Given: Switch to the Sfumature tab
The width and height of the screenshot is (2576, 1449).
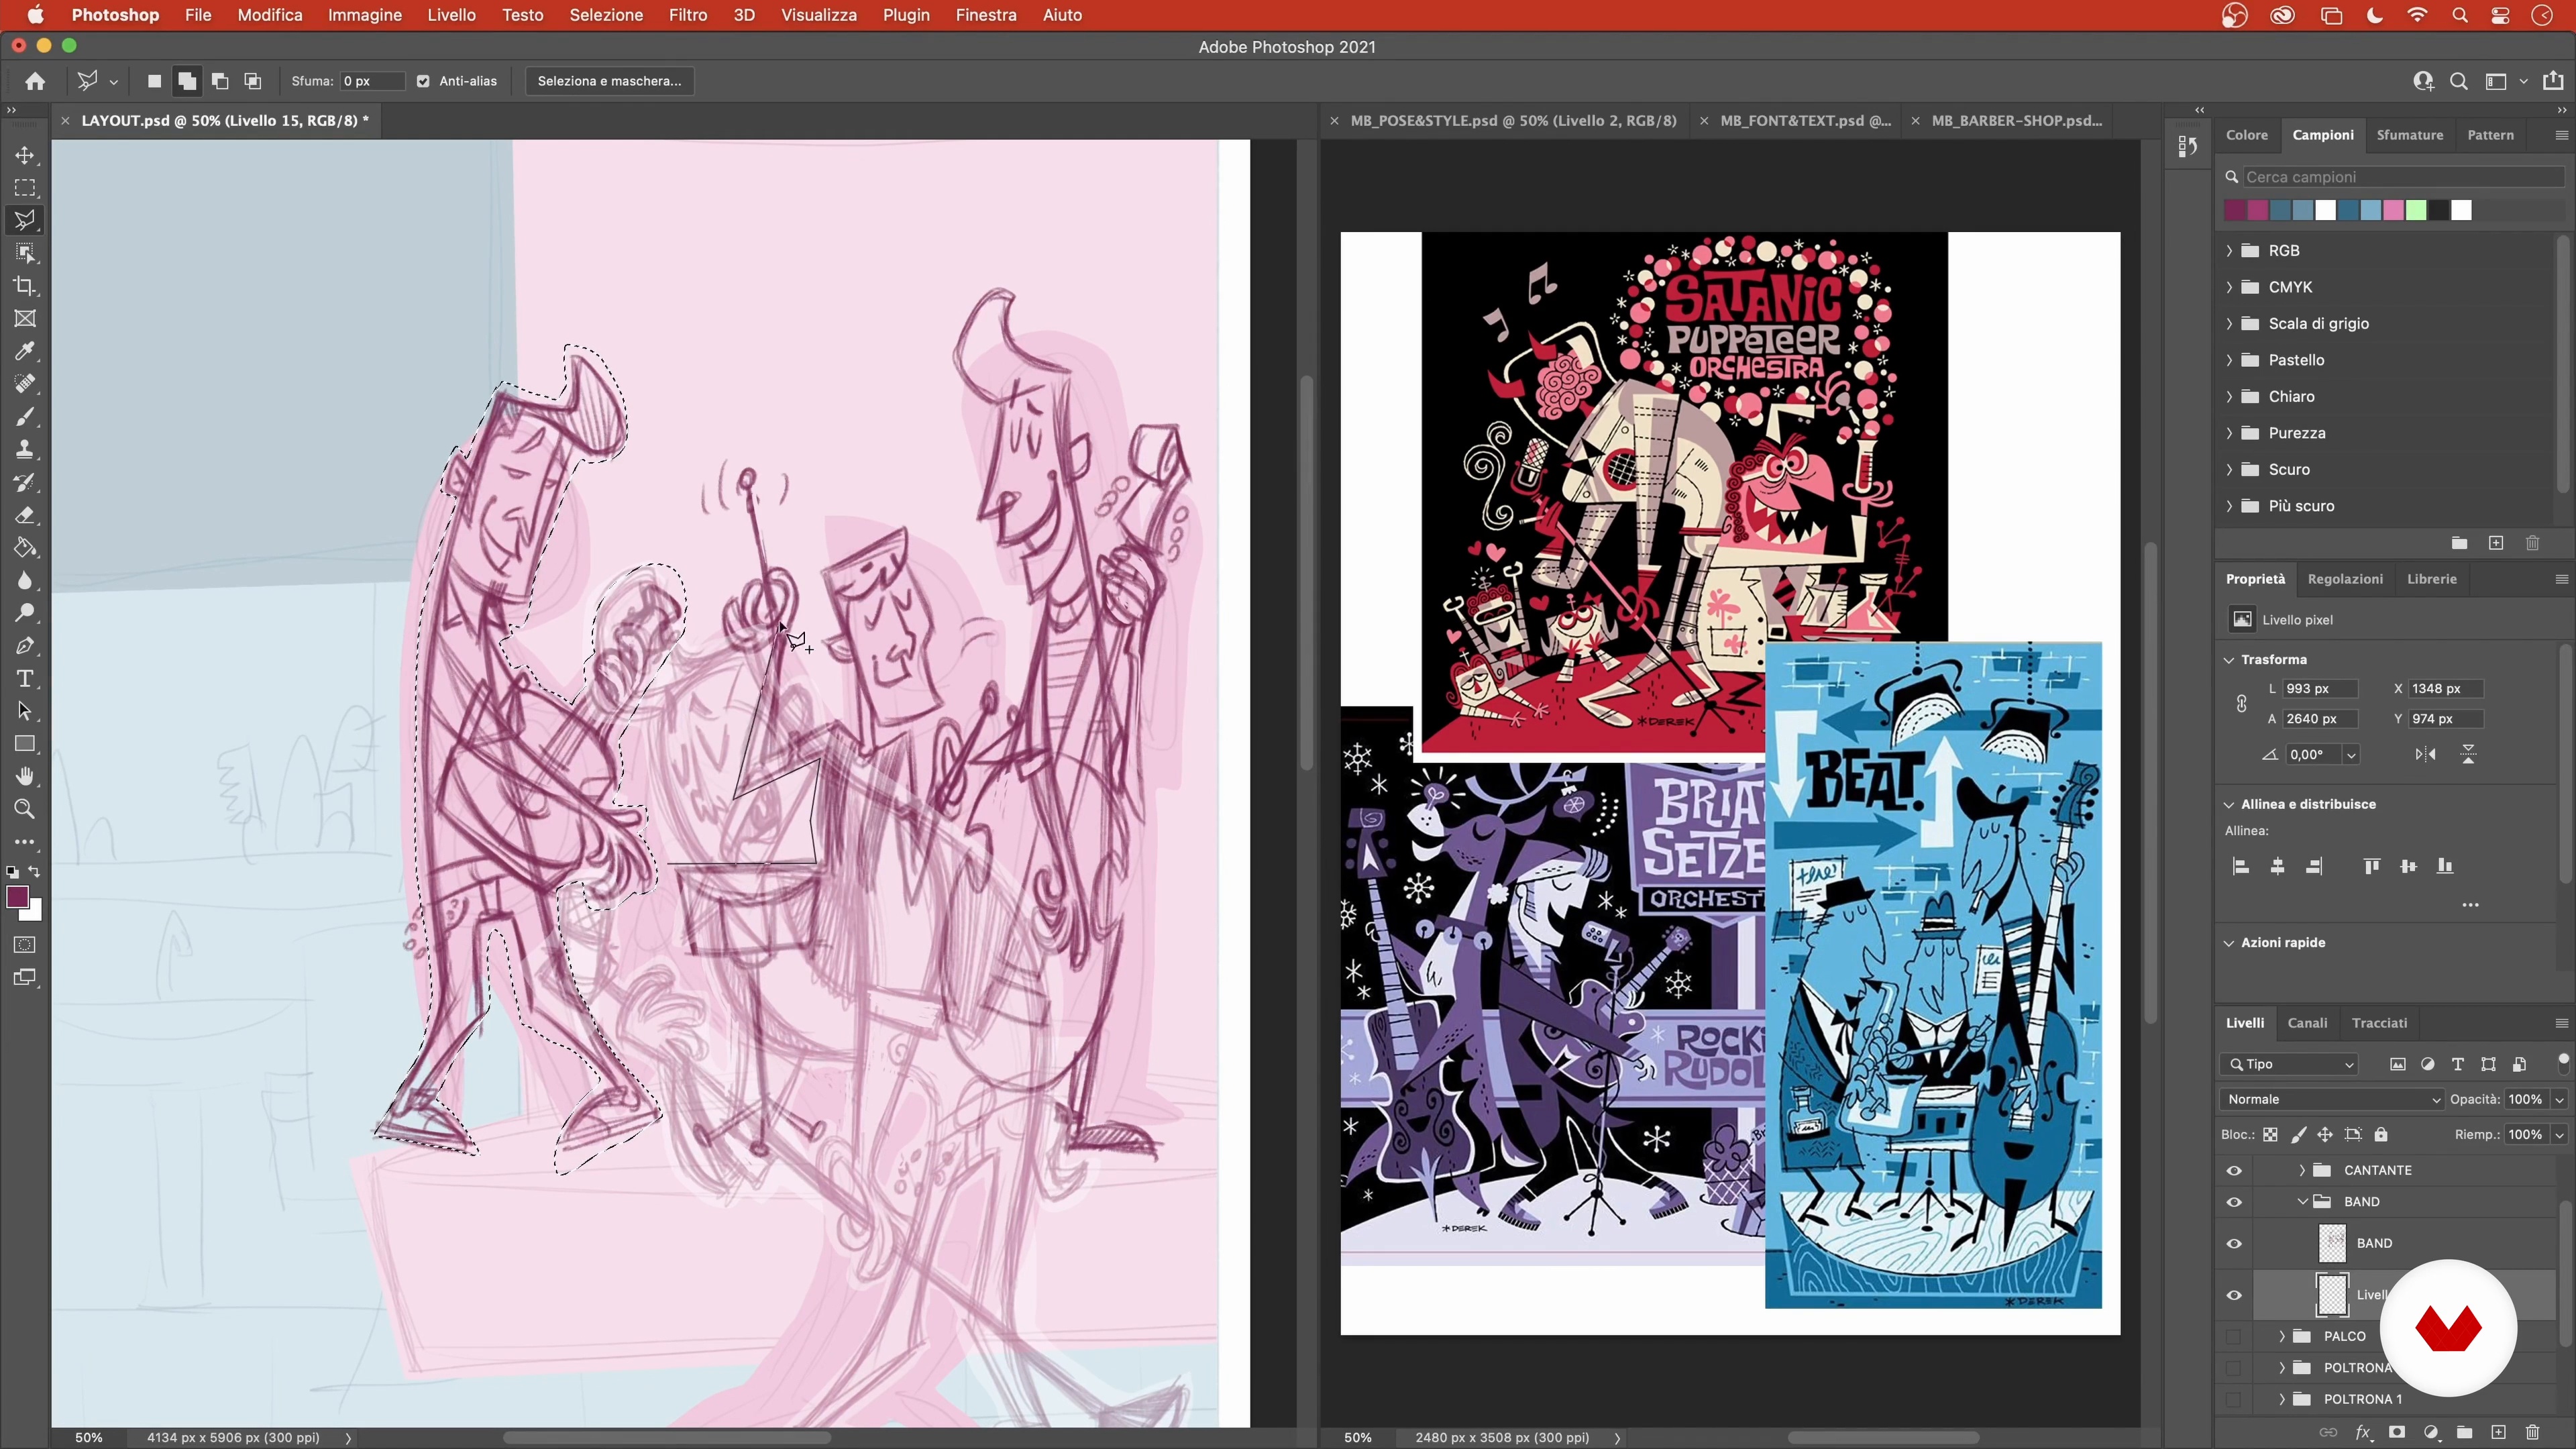Looking at the screenshot, I should (x=2409, y=135).
